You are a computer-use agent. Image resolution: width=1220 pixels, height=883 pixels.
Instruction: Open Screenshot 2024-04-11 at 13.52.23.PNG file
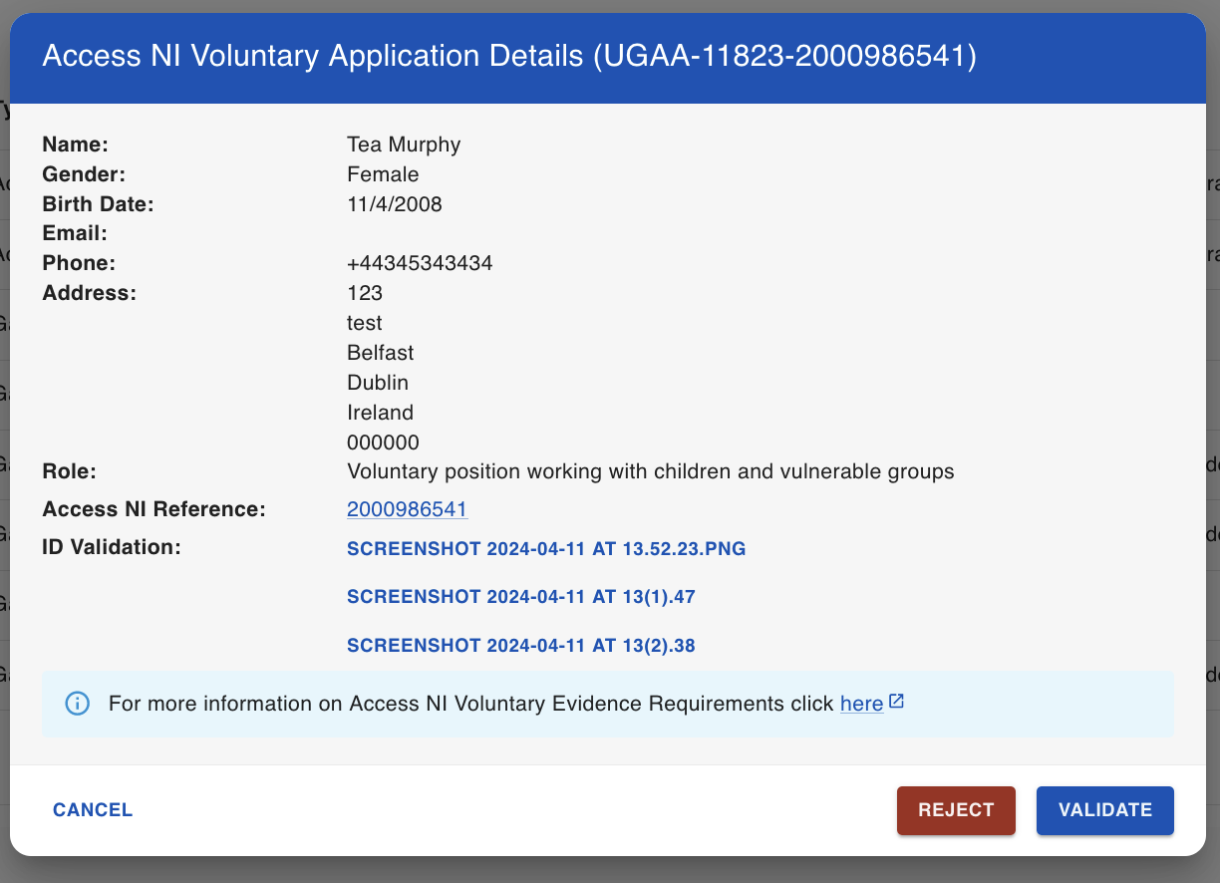546,549
